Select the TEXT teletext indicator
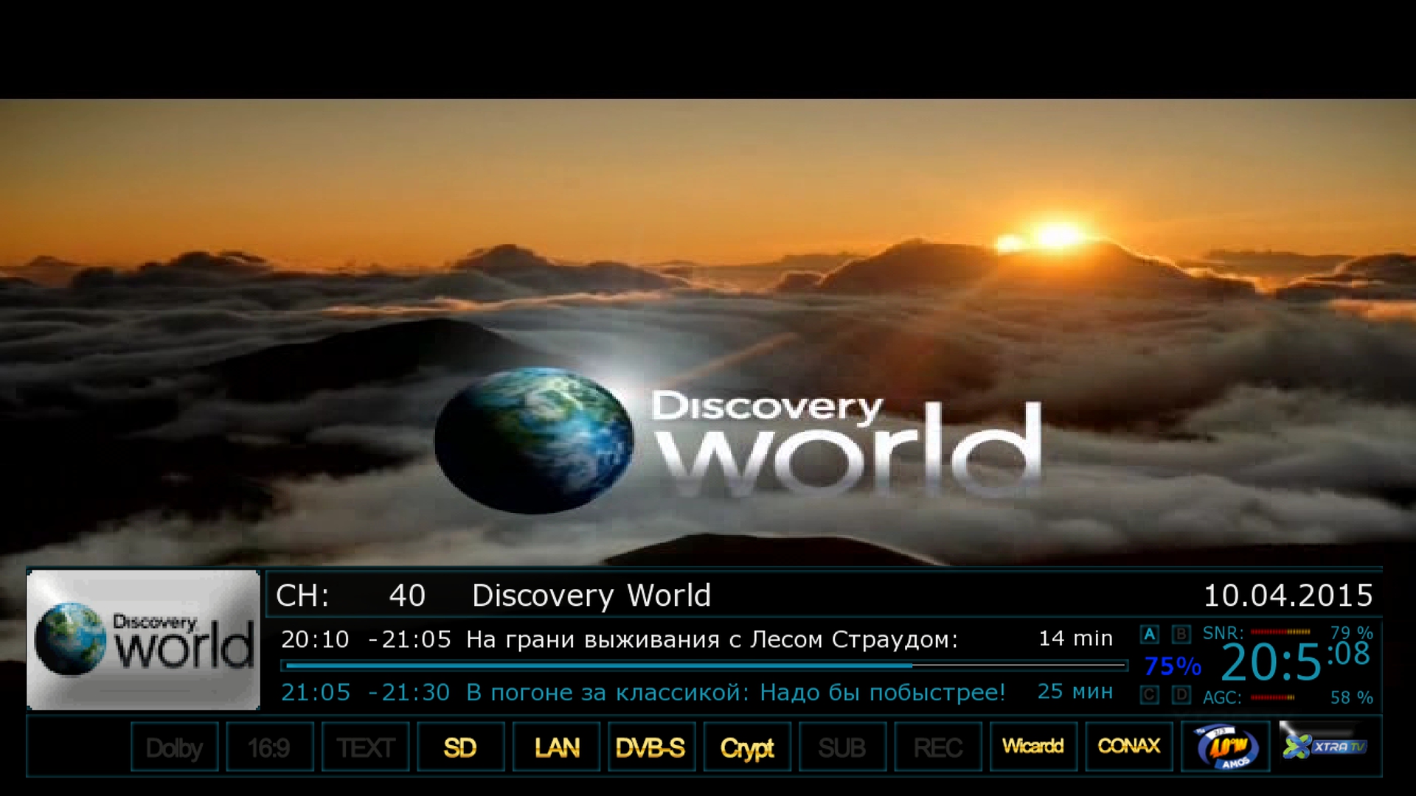Image resolution: width=1416 pixels, height=796 pixels. (x=366, y=747)
